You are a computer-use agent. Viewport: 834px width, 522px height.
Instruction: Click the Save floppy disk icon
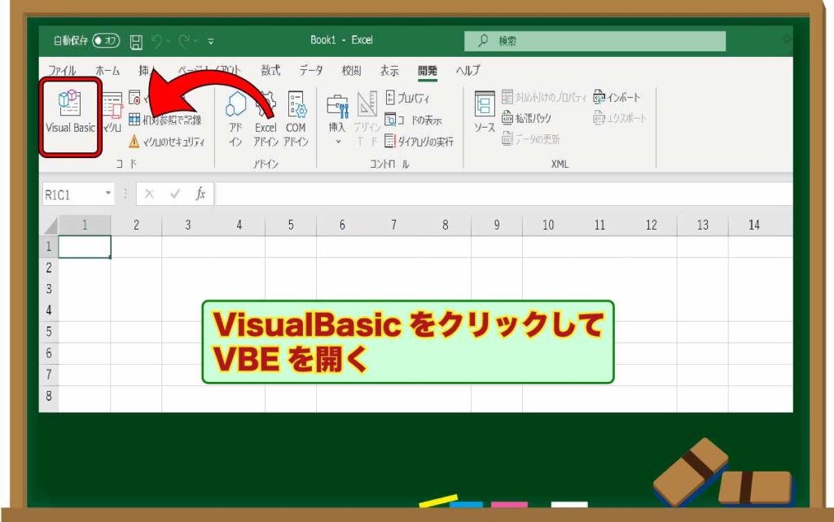coord(136,41)
